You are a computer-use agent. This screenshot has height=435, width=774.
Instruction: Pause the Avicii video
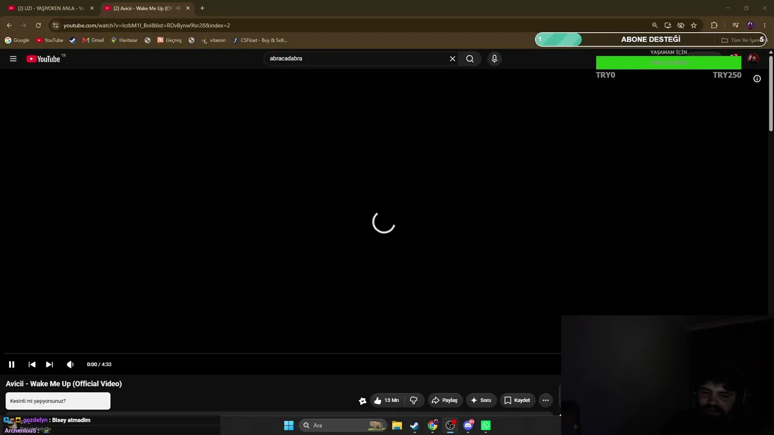(x=11, y=364)
